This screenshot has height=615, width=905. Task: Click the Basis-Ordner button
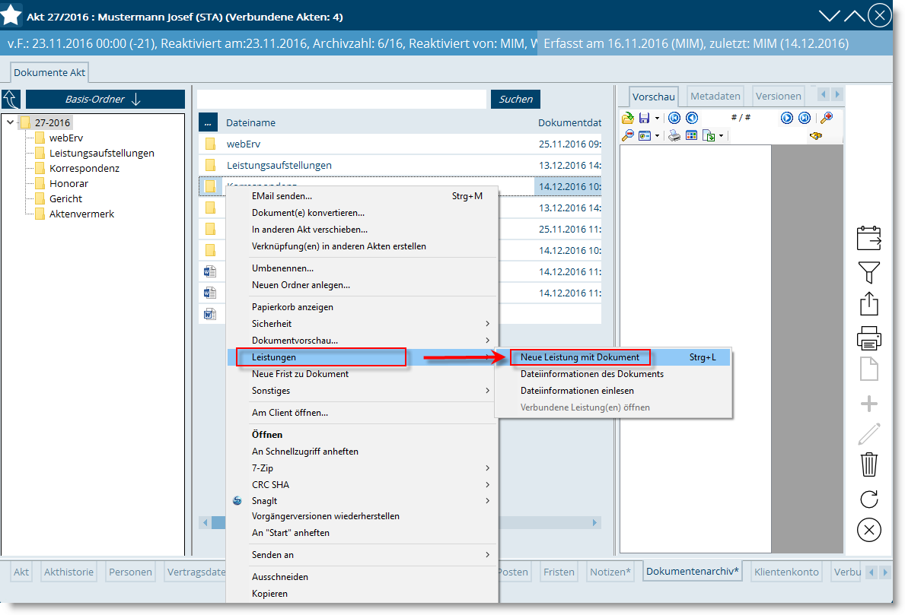point(105,99)
